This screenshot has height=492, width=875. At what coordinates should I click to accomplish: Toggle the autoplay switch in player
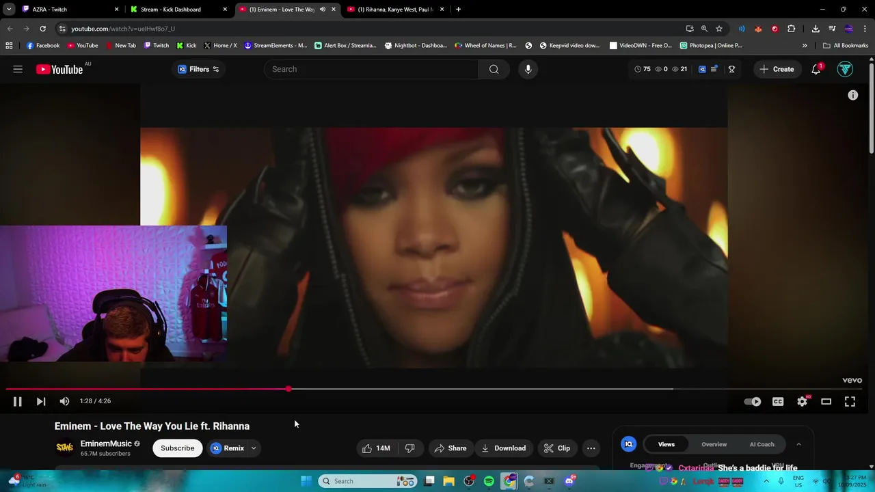[x=753, y=402]
